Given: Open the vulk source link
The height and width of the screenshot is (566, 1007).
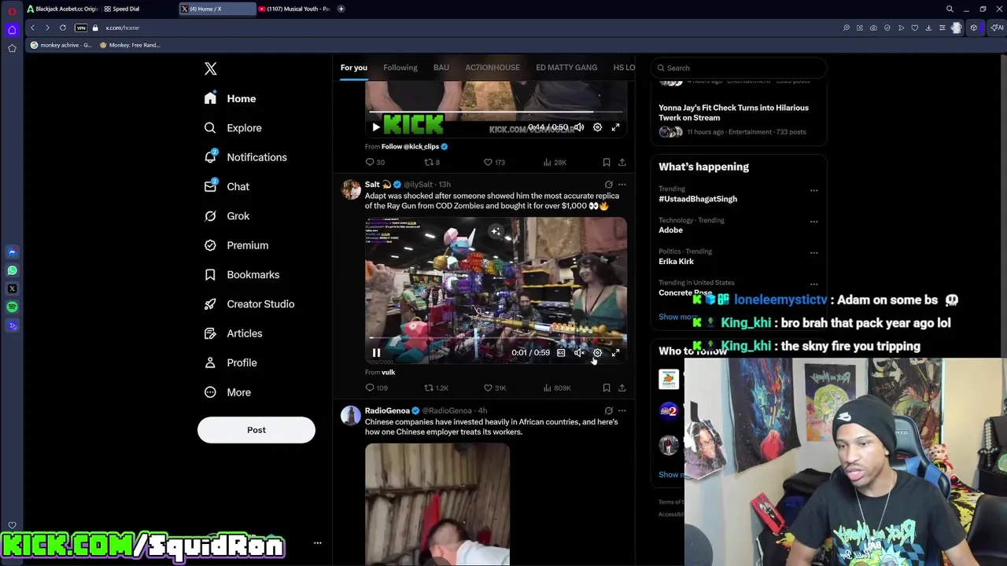Looking at the screenshot, I should [388, 372].
